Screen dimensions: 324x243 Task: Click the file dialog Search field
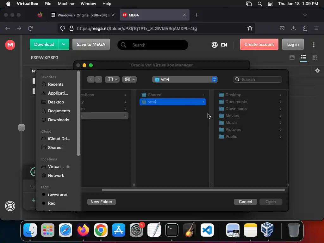coord(258,79)
